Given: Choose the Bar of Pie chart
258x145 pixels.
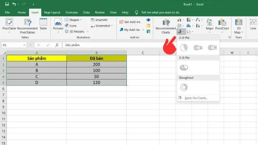Looking at the screenshot, I should pyautogui.click(x=212, y=48).
